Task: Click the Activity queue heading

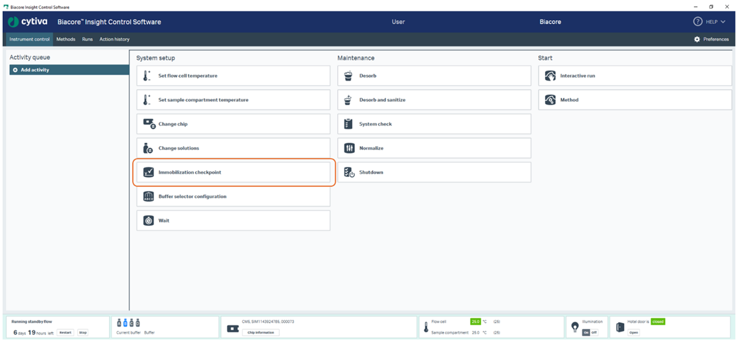Action: coord(30,58)
